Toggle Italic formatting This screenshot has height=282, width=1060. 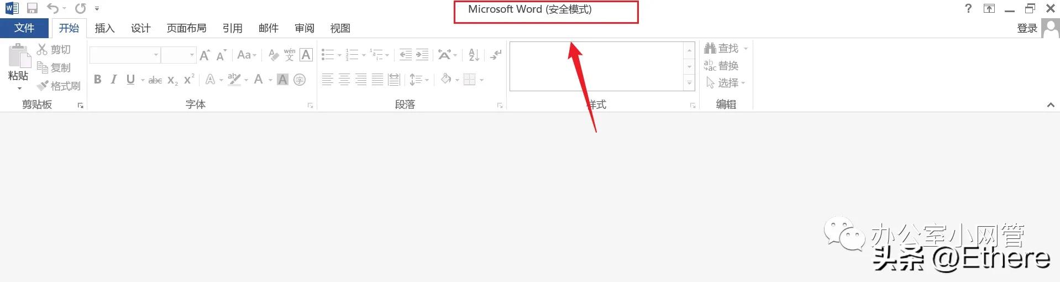tap(114, 80)
